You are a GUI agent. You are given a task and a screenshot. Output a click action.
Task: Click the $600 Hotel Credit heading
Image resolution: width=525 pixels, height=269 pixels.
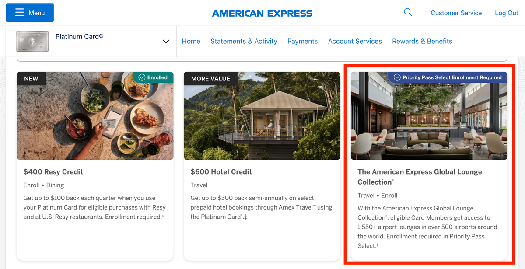point(221,172)
